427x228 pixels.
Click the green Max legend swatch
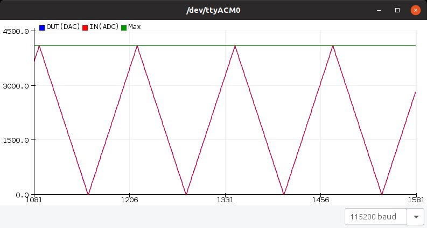124,27
